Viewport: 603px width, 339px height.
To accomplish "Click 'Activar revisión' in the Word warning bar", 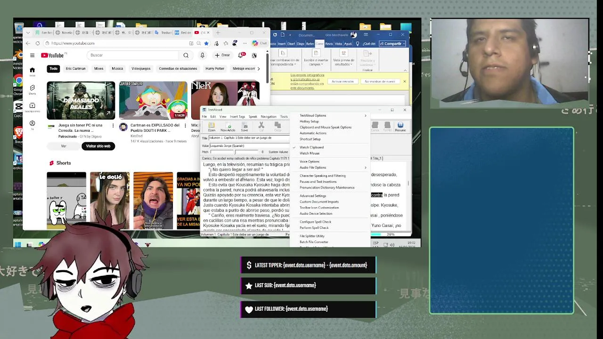I will click(342, 81).
